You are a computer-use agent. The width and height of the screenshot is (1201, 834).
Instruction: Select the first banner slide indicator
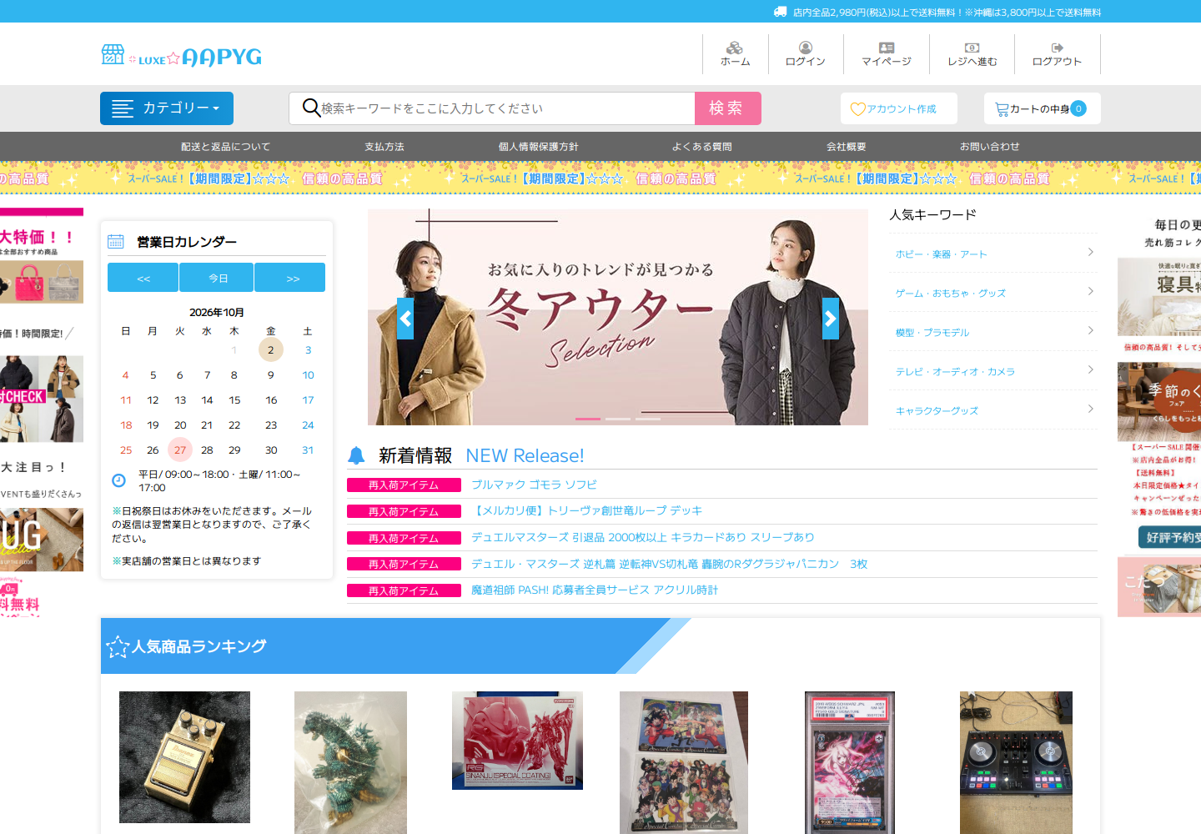pos(588,419)
